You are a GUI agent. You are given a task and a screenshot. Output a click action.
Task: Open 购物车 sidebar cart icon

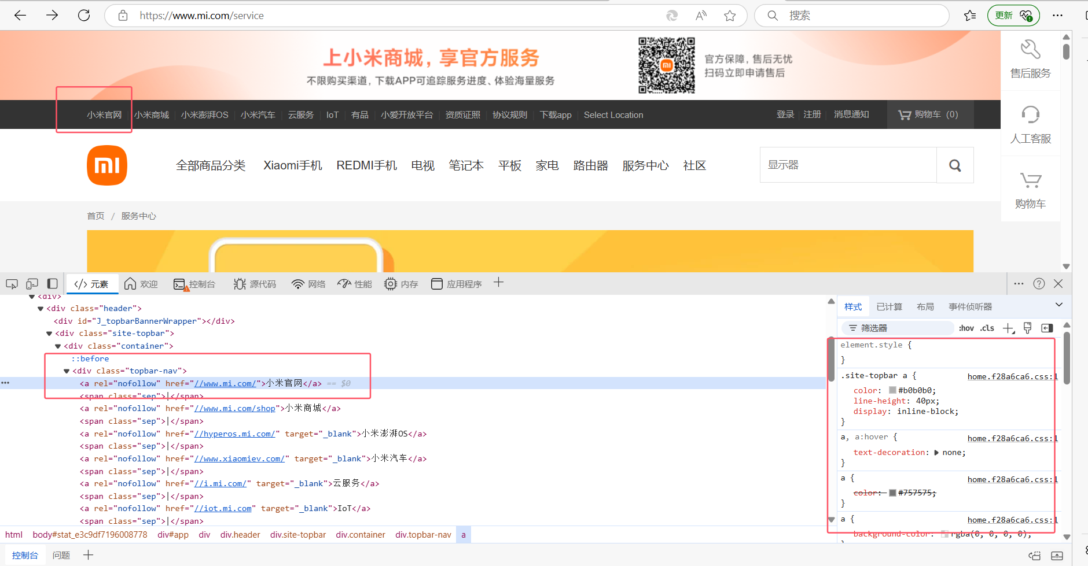(1030, 180)
